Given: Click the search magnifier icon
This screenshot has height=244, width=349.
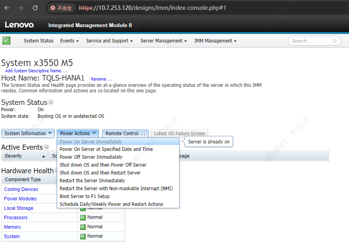Looking at the screenshot, I should (334, 41).
